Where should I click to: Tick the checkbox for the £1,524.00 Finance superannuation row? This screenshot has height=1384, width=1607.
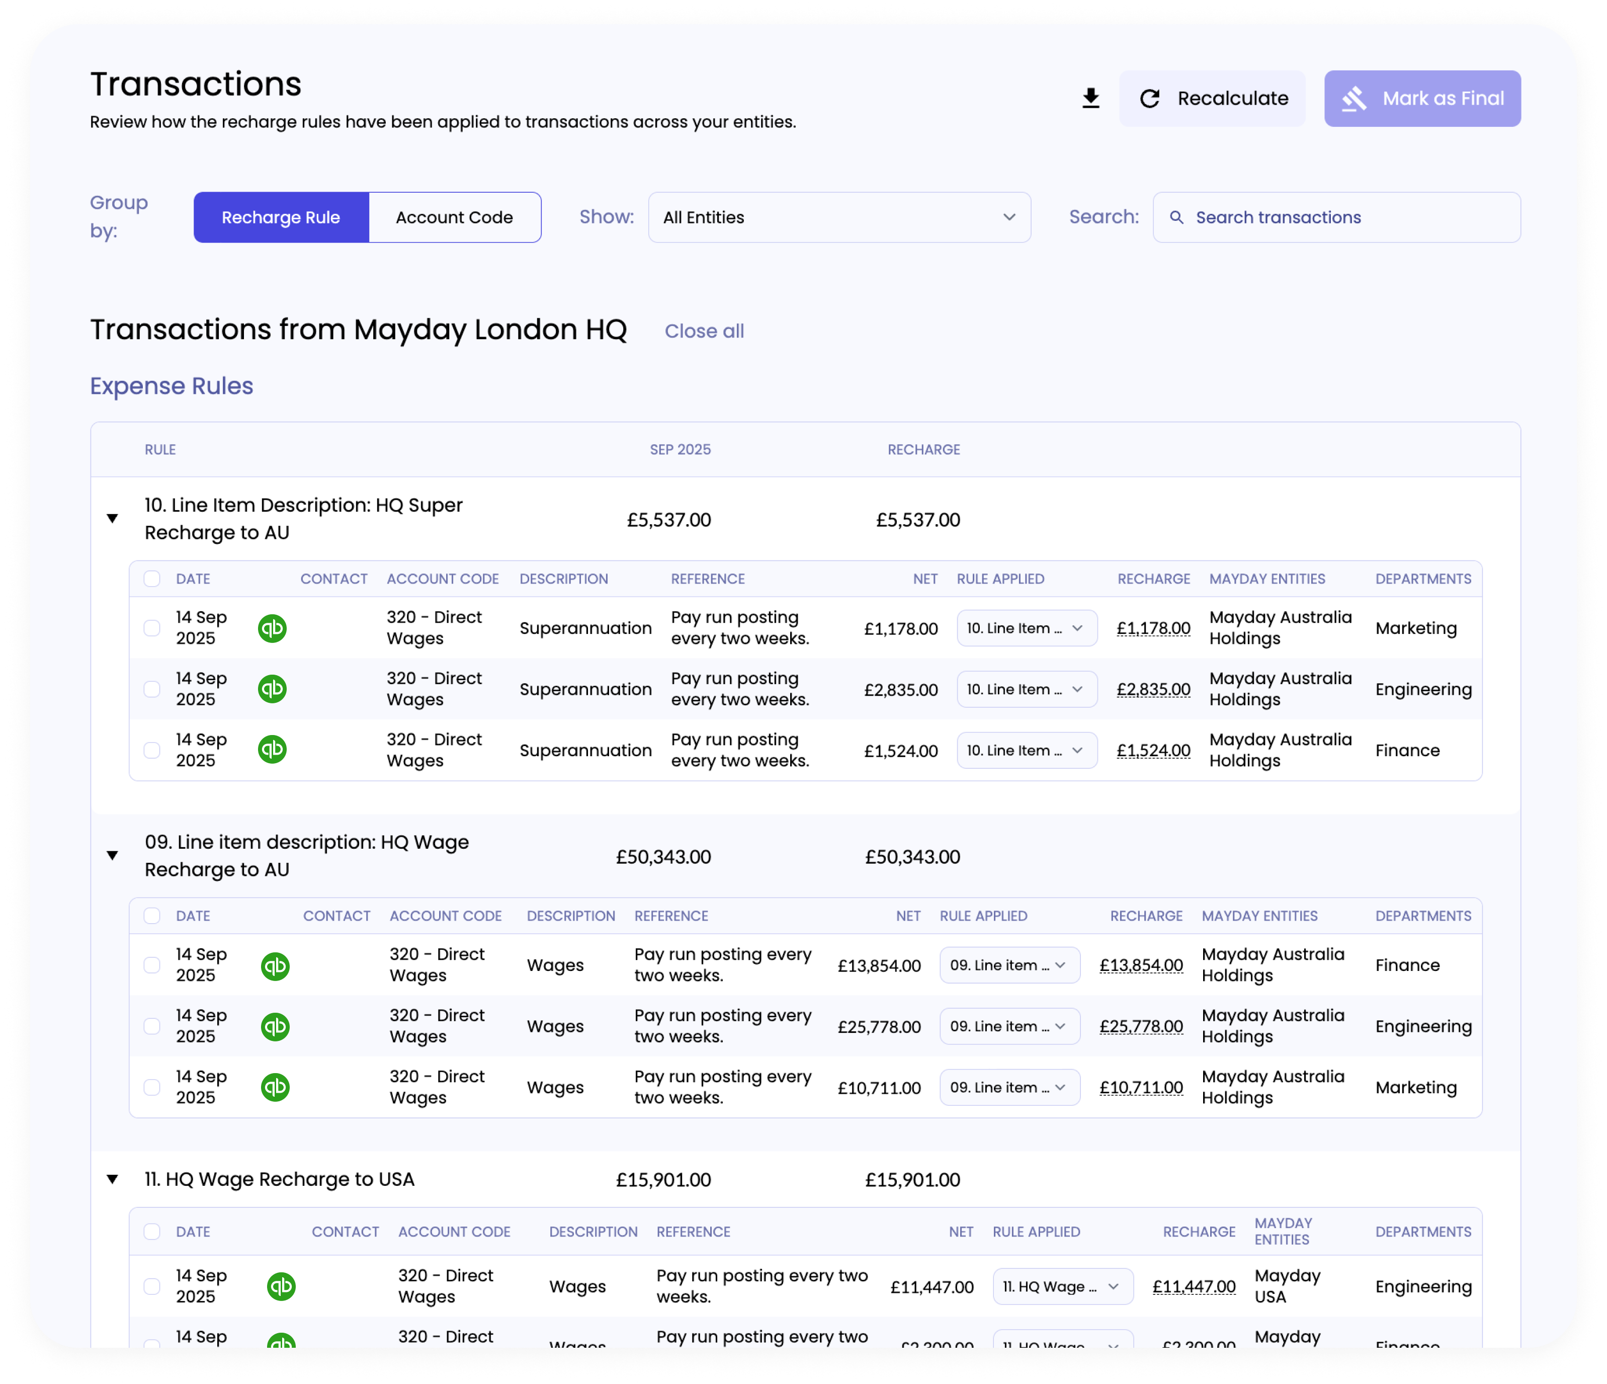tap(152, 750)
